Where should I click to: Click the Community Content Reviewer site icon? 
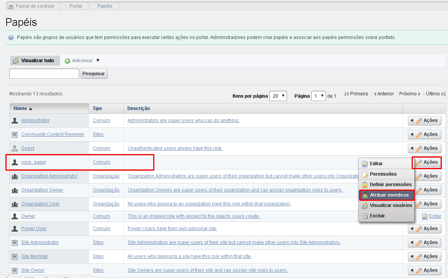[15, 134]
